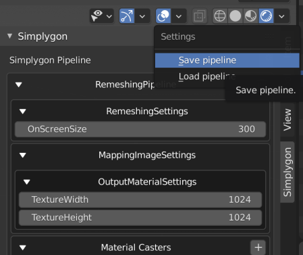Click the TextureHeight value field
The width and height of the screenshot is (303, 255).
click(140, 218)
